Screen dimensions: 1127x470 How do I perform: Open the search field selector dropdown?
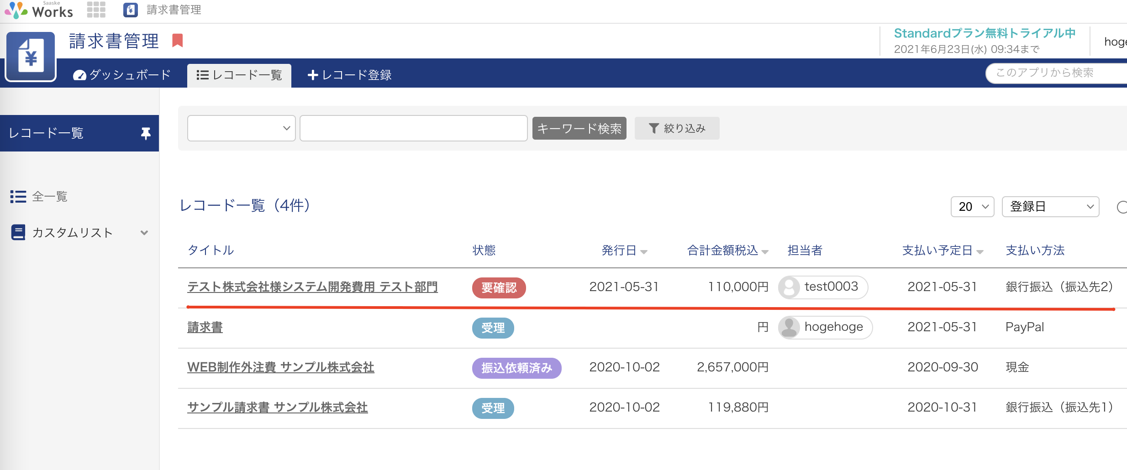241,128
